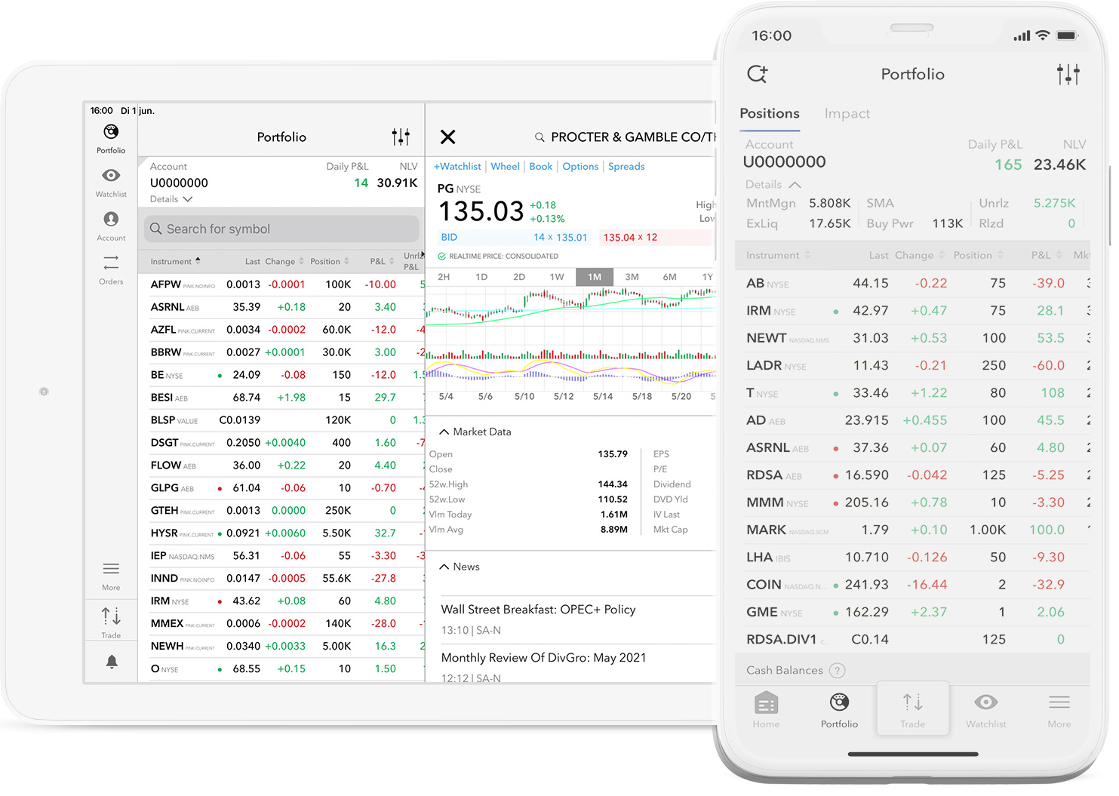The width and height of the screenshot is (1119, 796).
Task: Close the Procter & Gamble quote panel
Action: click(448, 137)
